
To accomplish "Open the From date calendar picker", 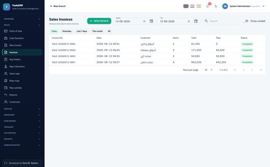I will (x=151, y=21).
